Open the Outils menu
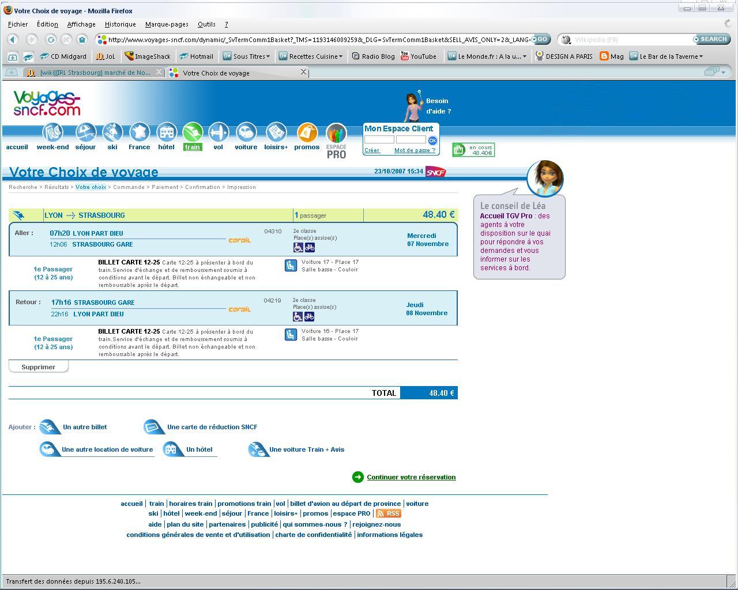This screenshot has height=590, width=738. [206, 24]
